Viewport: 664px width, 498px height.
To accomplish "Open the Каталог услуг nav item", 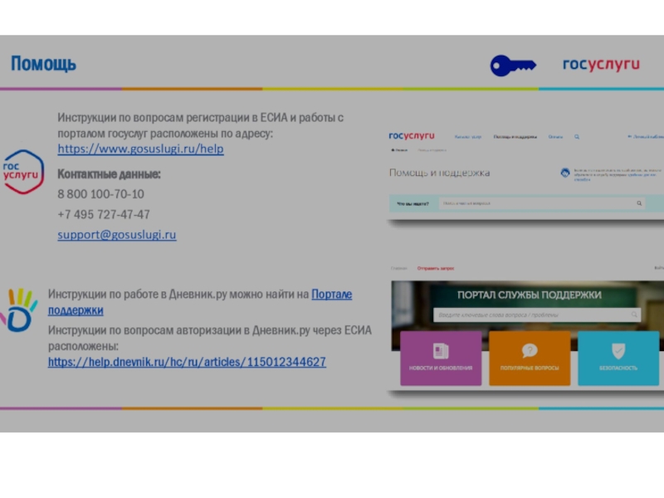I will coord(467,137).
